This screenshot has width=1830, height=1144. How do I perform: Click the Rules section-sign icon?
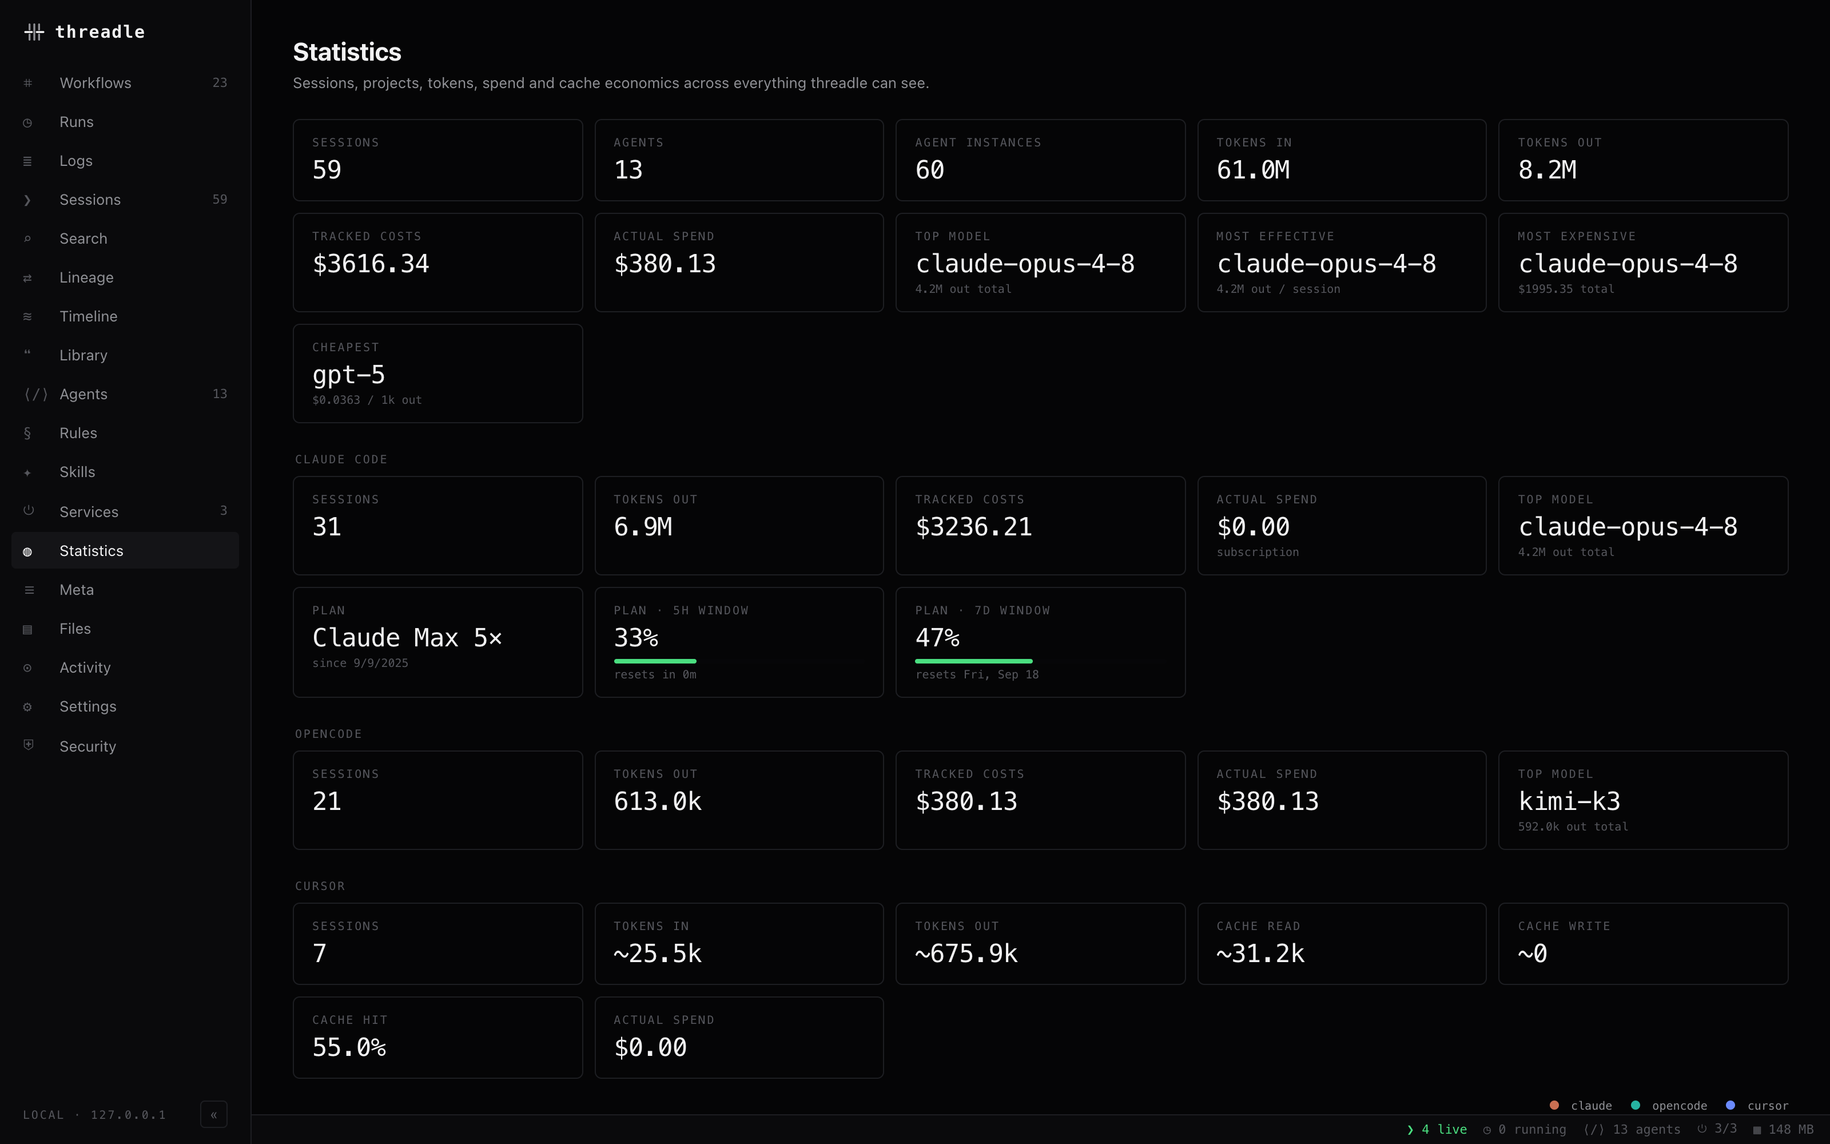point(28,433)
